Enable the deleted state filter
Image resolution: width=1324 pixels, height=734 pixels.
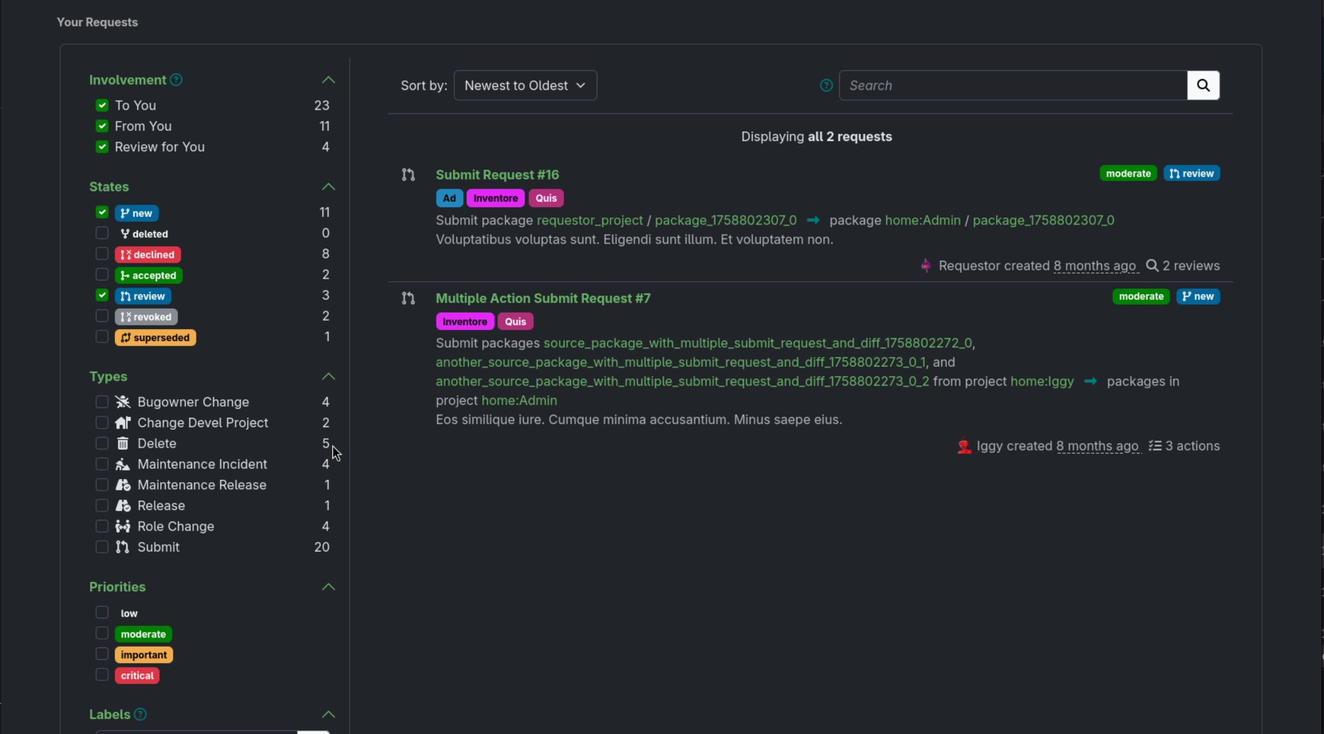pos(102,233)
